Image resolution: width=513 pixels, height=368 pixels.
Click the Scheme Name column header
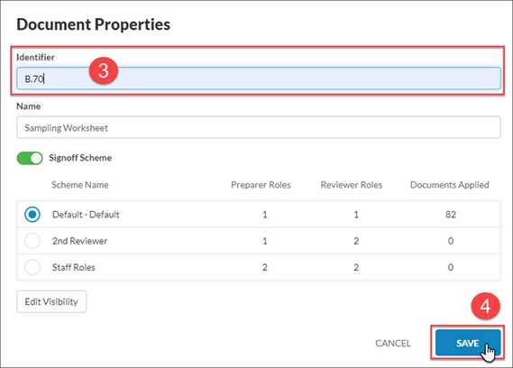80,185
